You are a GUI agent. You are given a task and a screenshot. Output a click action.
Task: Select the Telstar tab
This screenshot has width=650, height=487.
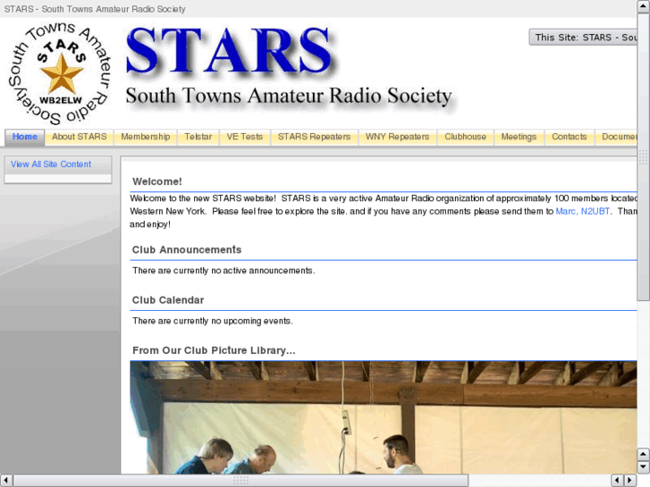click(198, 137)
